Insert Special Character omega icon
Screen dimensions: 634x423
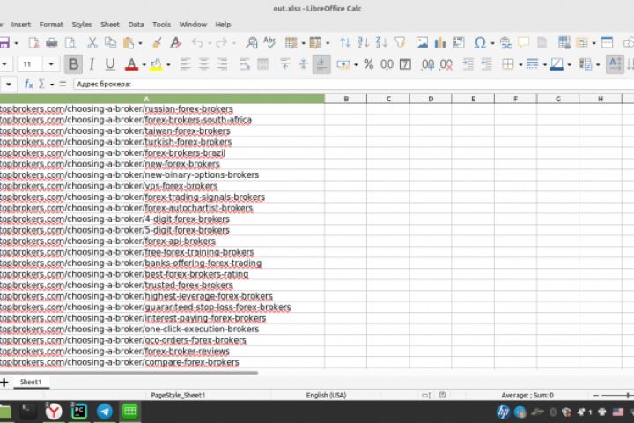pyautogui.click(x=480, y=42)
